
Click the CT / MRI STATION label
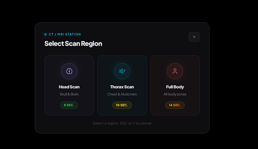coord(65,34)
